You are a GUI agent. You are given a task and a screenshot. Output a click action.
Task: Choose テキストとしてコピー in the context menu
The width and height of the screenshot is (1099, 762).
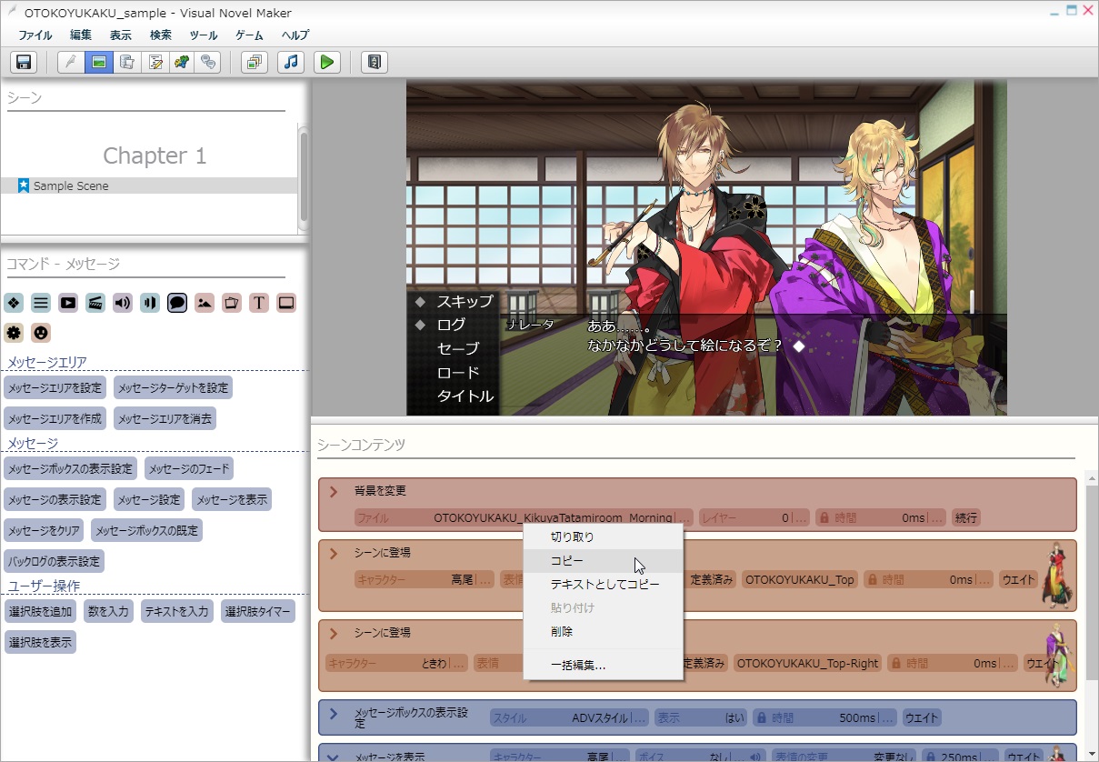click(603, 585)
